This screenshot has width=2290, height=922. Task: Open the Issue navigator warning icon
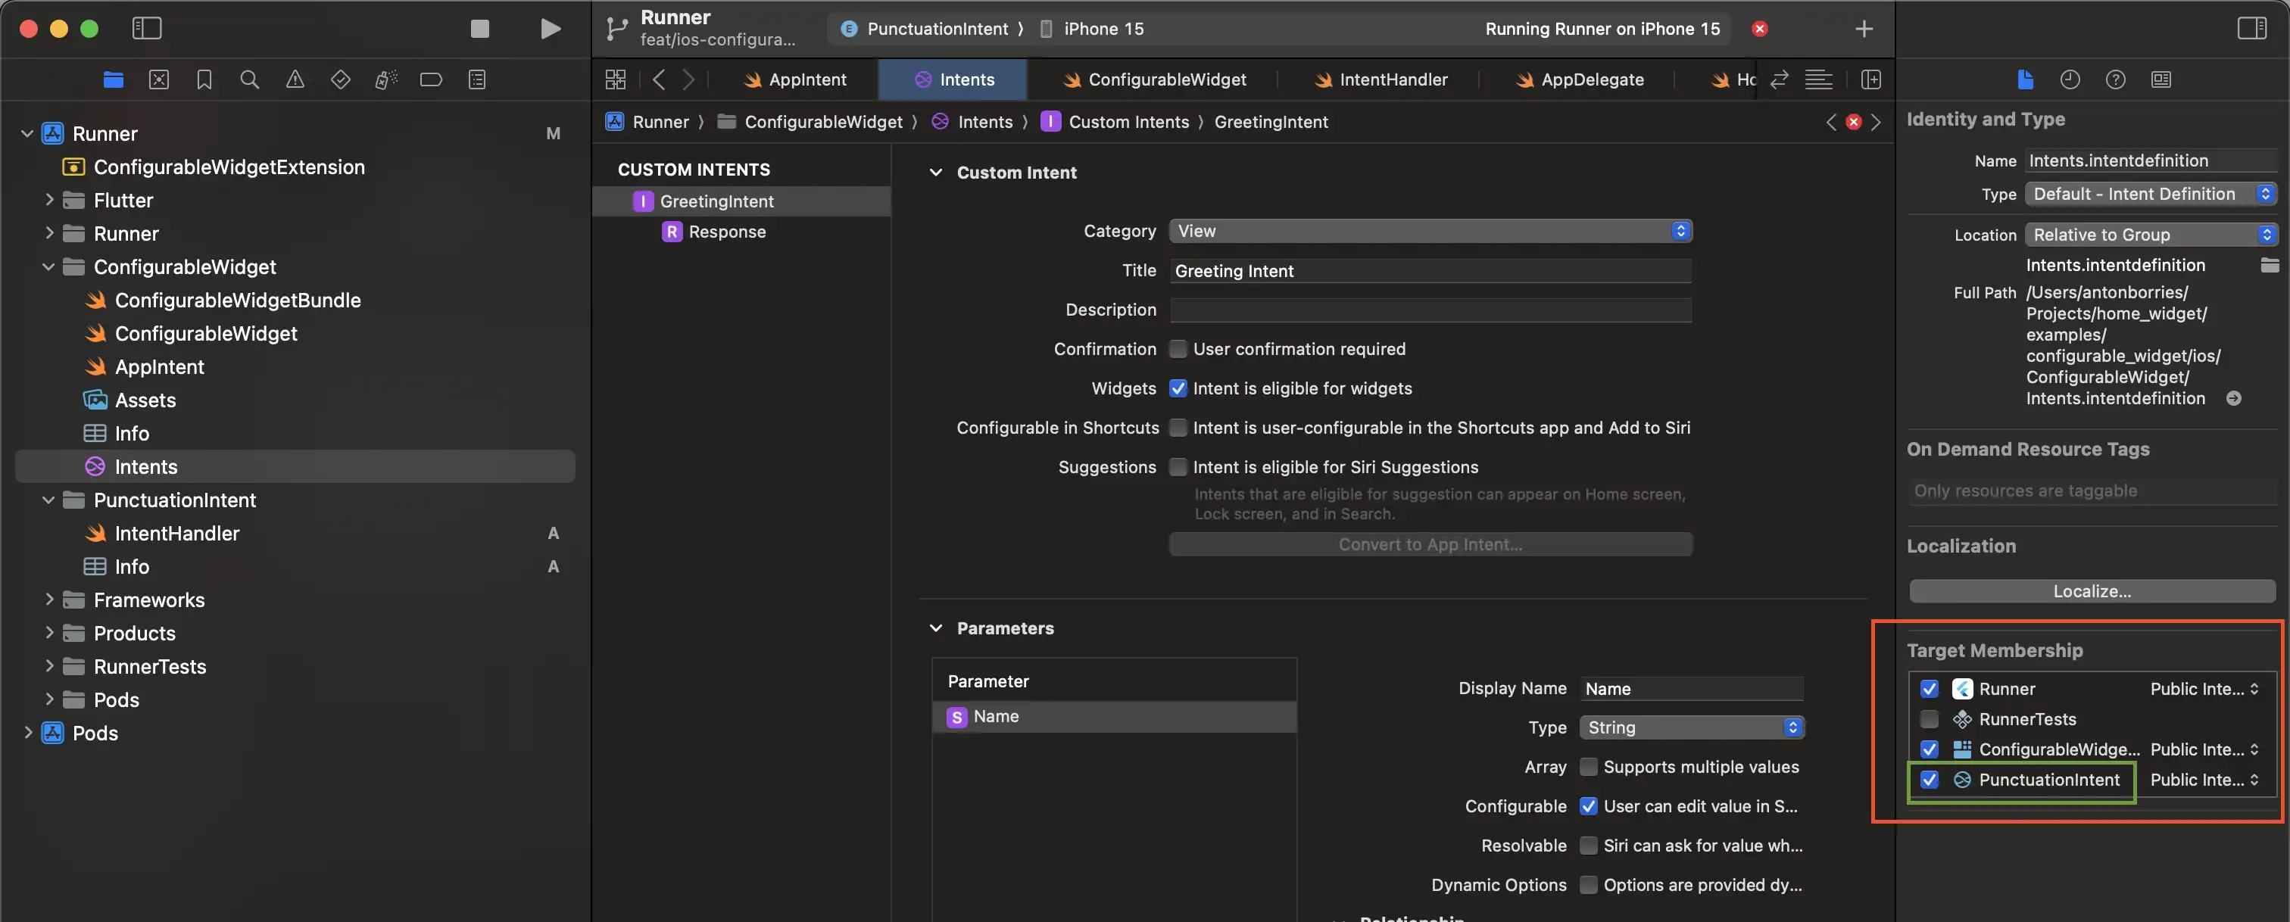click(x=295, y=80)
